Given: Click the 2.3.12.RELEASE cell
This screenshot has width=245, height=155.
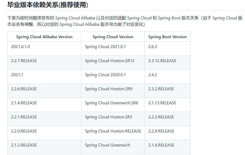Looking at the screenshot, I should coord(162,61).
